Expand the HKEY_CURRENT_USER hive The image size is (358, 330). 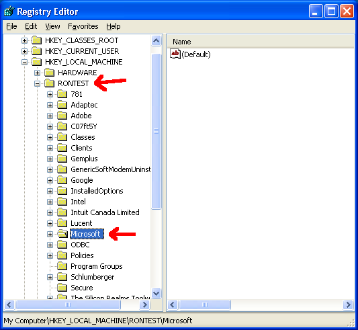click(x=24, y=52)
